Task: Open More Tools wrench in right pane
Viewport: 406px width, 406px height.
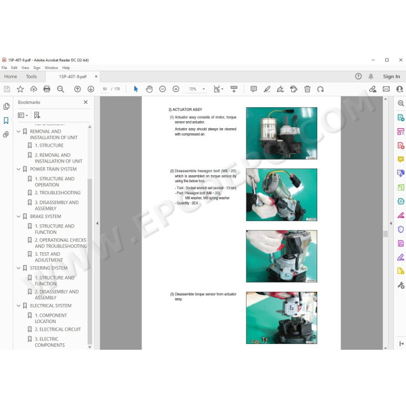Action: 401,285
